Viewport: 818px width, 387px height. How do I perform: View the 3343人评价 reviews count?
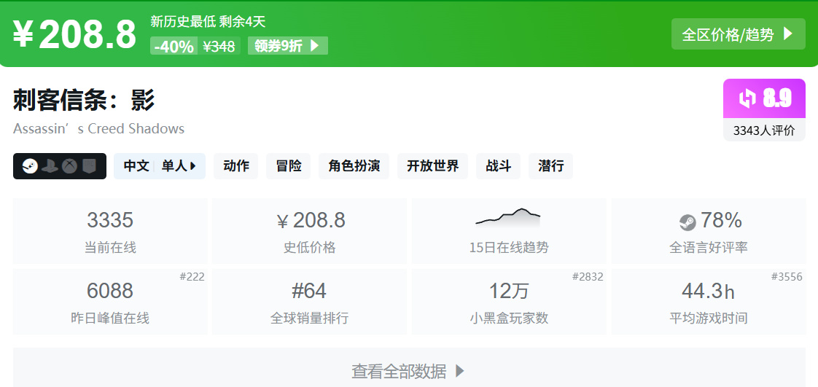point(764,130)
